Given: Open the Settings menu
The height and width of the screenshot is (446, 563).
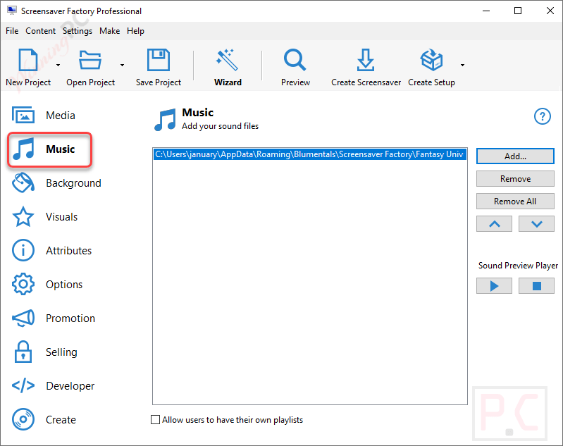Looking at the screenshot, I should coord(78,31).
